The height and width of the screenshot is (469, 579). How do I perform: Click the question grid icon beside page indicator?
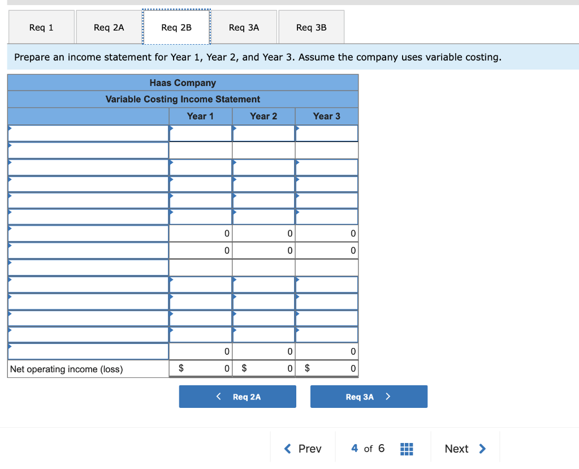click(x=407, y=448)
